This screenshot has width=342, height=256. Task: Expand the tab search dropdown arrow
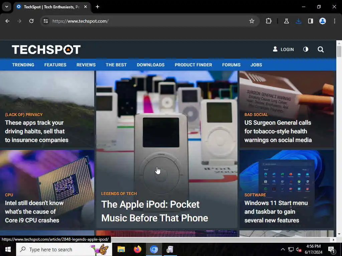tap(7, 7)
